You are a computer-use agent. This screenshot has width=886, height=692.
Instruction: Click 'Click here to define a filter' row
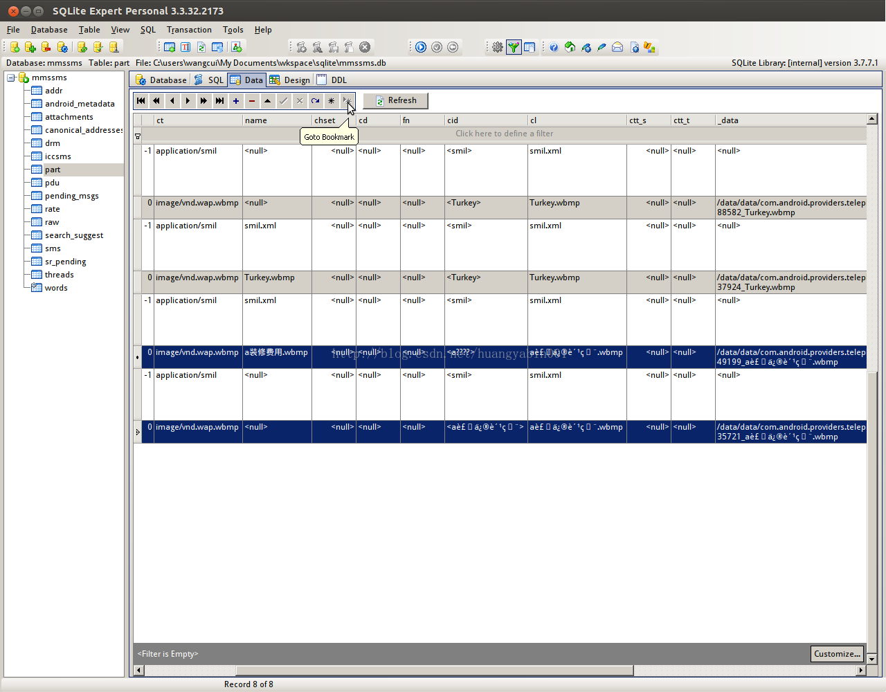click(504, 134)
